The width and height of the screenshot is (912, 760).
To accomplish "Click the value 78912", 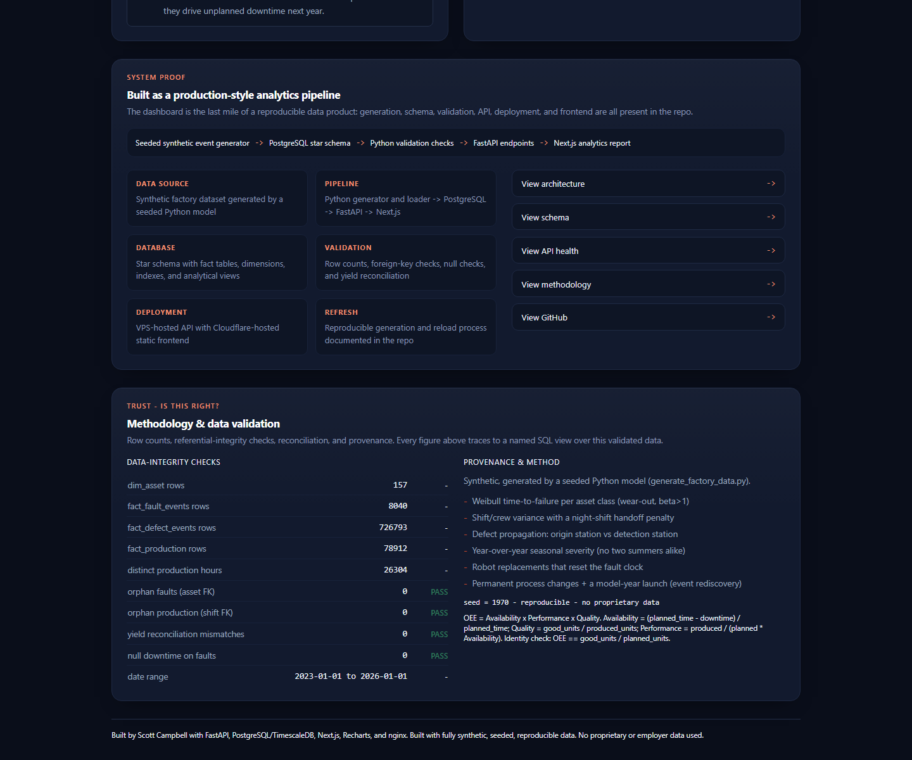I will click(396, 548).
